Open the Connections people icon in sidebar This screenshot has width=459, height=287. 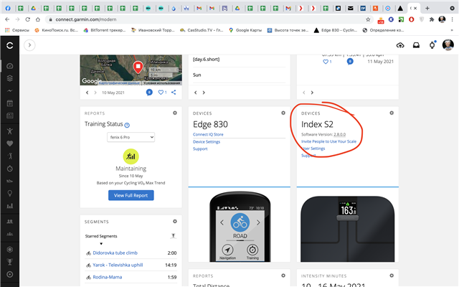9,222
